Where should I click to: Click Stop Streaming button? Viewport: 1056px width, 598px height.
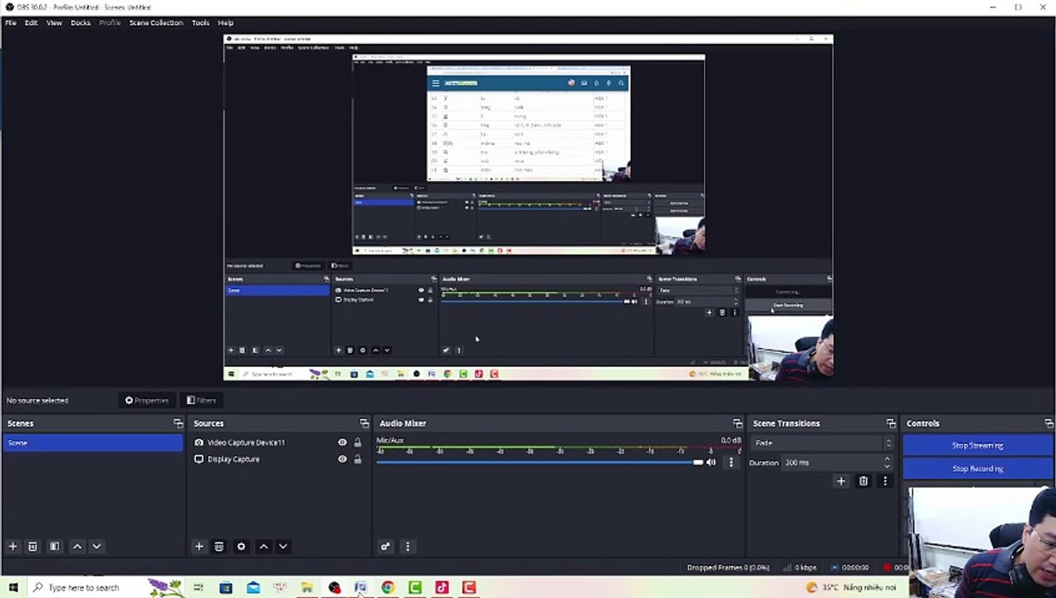point(977,445)
